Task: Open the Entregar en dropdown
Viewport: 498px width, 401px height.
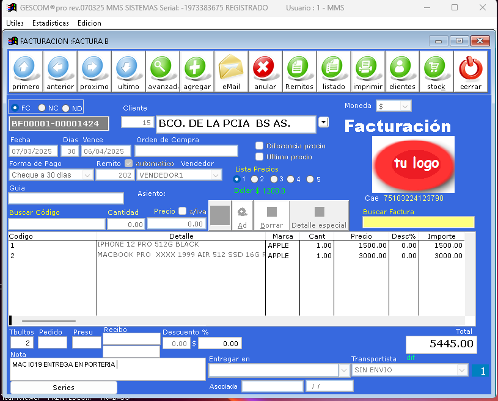Action: click(x=344, y=370)
